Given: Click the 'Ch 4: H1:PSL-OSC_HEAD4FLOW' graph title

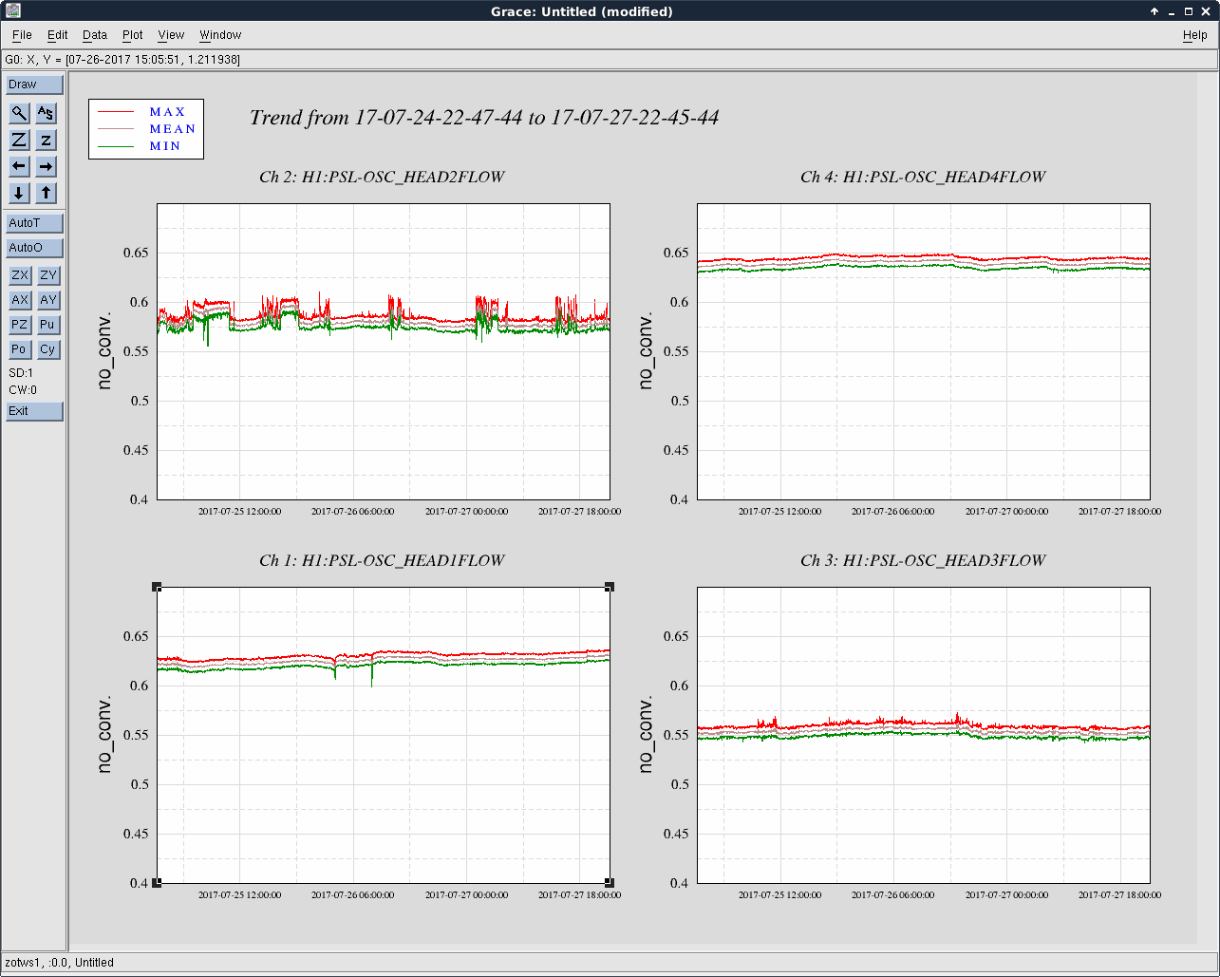Looking at the screenshot, I should (923, 177).
